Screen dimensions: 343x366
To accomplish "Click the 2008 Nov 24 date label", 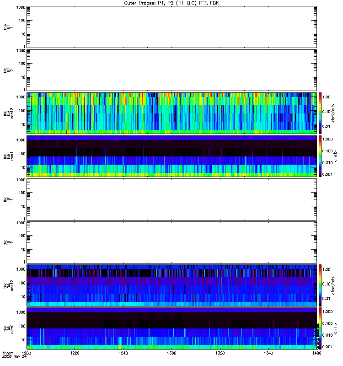I will (x=15, y=357).
